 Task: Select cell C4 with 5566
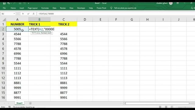pyautogui.click(x=64, y=39)
